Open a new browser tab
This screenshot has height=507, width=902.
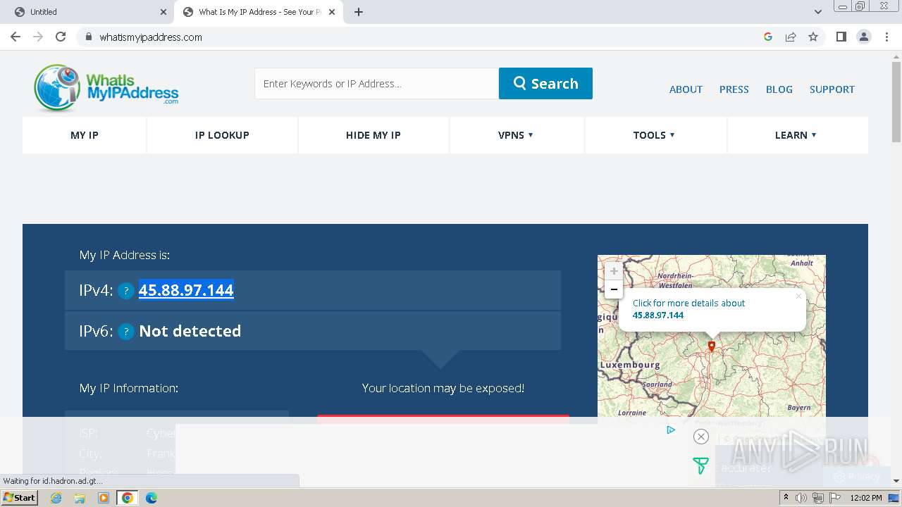click(359, 12)
